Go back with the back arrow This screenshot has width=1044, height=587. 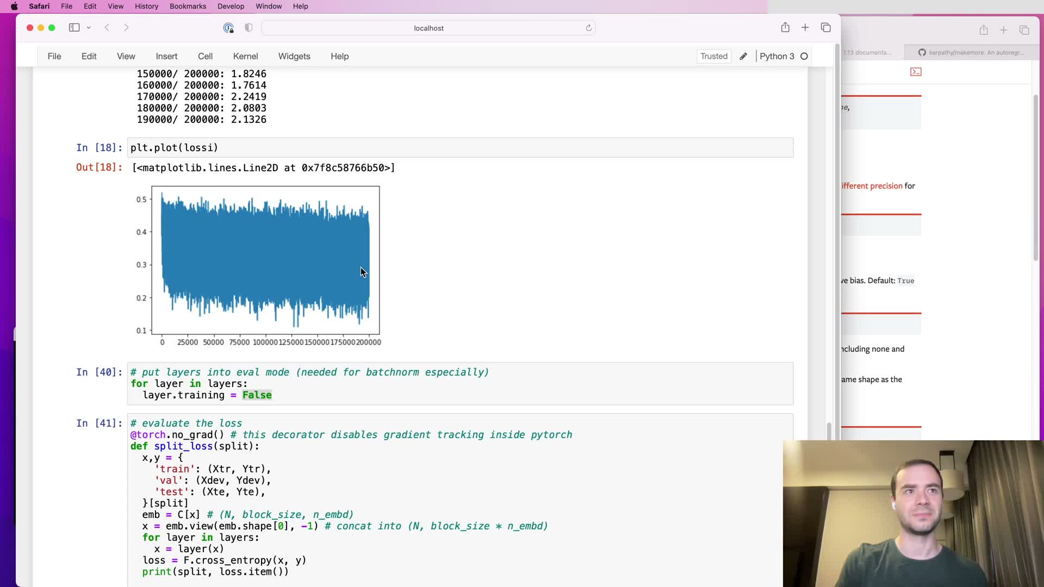[x=107, y=28]
